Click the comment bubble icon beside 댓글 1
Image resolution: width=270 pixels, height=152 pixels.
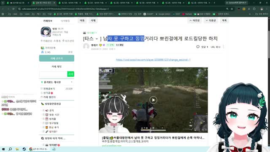[198, 47]
